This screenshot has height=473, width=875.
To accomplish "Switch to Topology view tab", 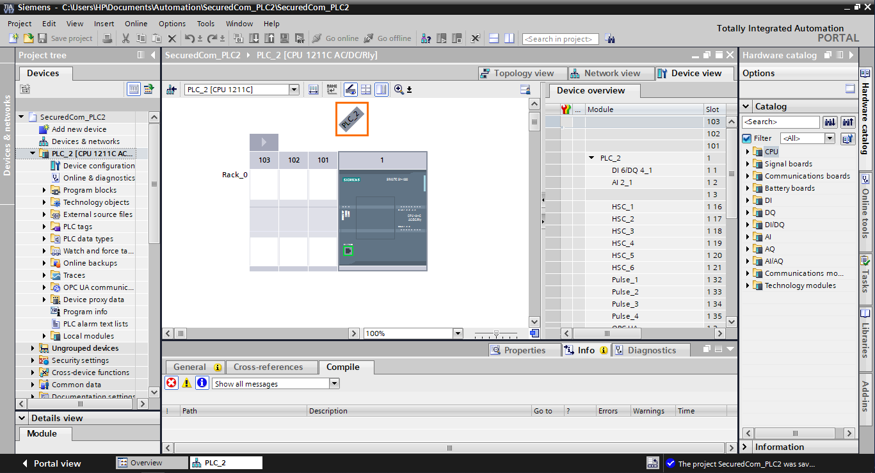I will 524,73.
